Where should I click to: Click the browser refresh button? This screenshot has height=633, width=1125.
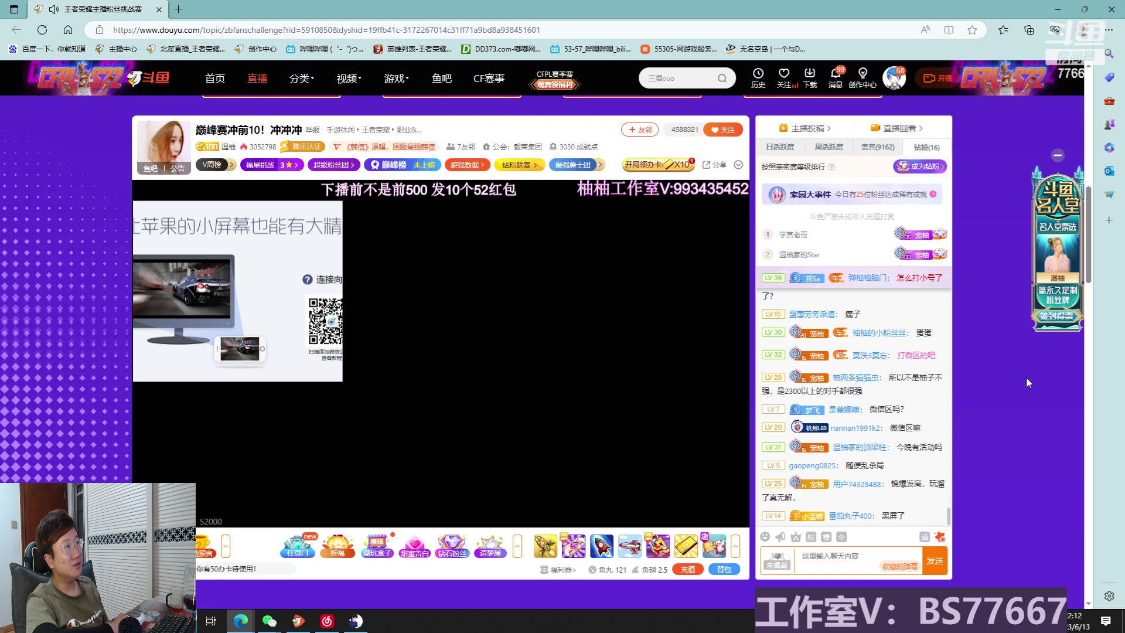coord(42,30)
